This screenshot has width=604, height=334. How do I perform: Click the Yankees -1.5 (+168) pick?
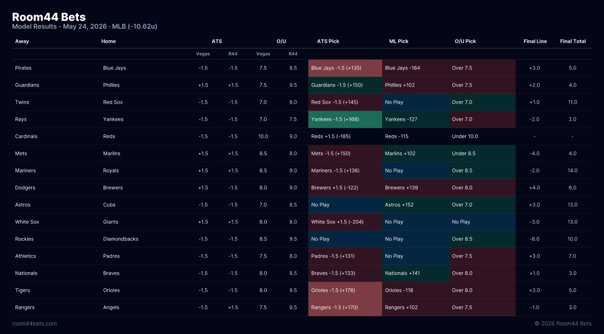tap(345, 119)
